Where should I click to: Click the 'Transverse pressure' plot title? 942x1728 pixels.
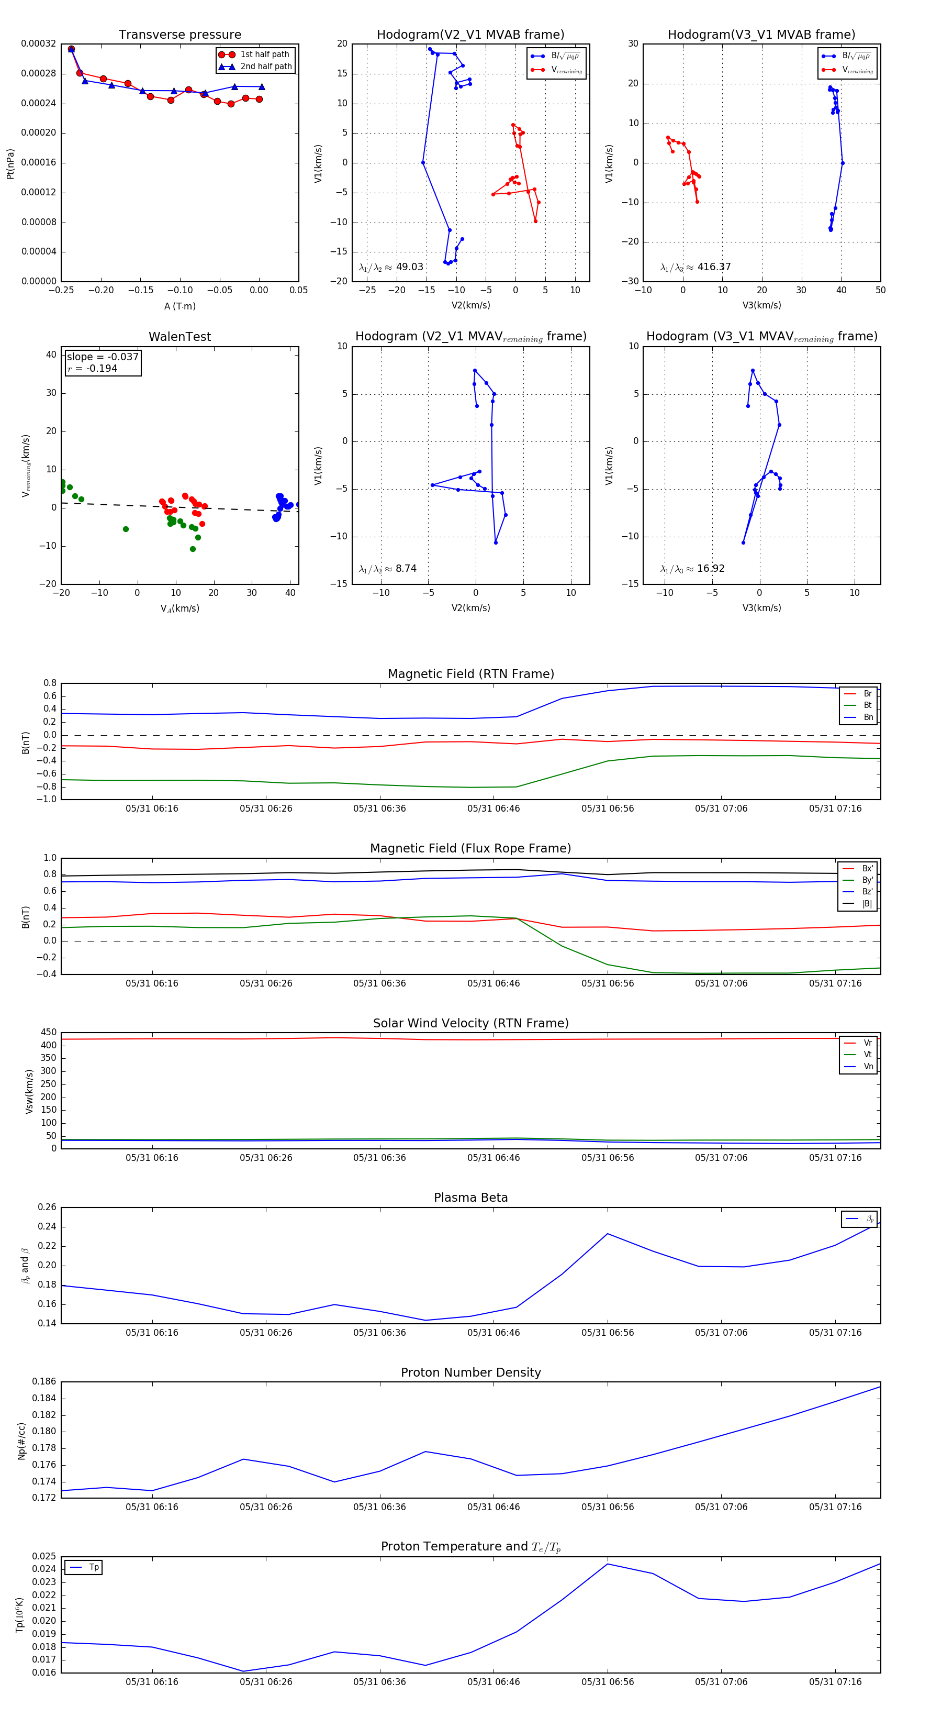tap(180, 35)
